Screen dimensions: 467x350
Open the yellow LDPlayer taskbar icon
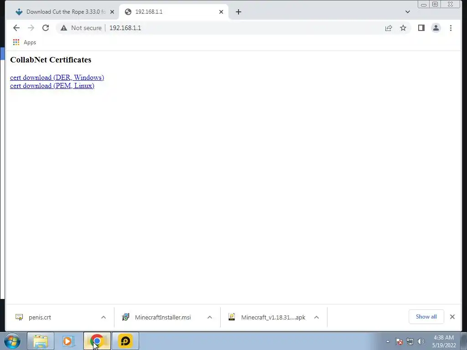(x=125, y=341)
